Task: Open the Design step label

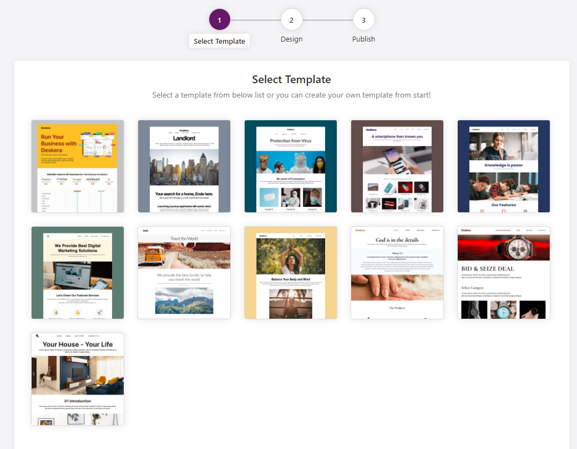Action: (x=291, y=39)
